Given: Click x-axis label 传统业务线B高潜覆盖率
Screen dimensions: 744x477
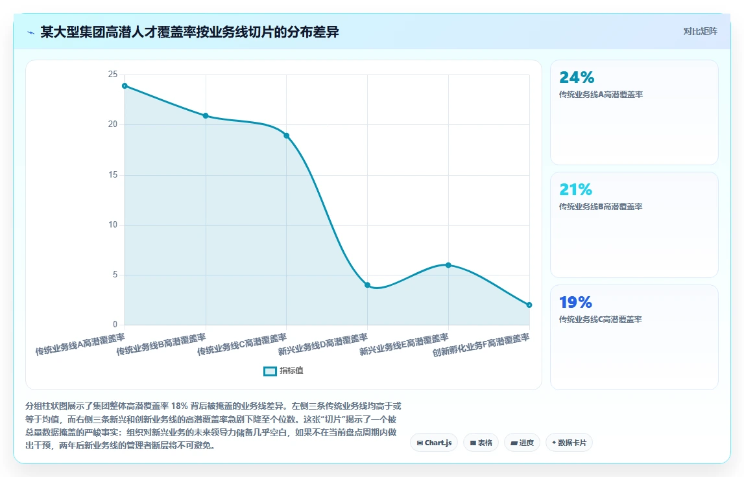Looking at the screenshot, I should 162,344.
